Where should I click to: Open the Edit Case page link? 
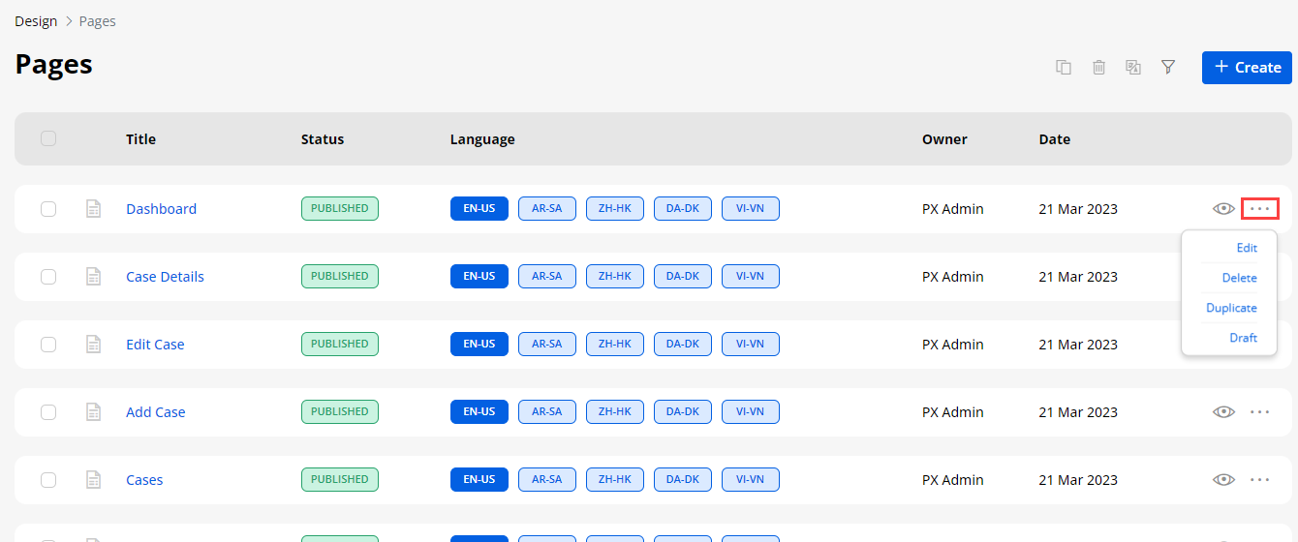tap(155, 345)
